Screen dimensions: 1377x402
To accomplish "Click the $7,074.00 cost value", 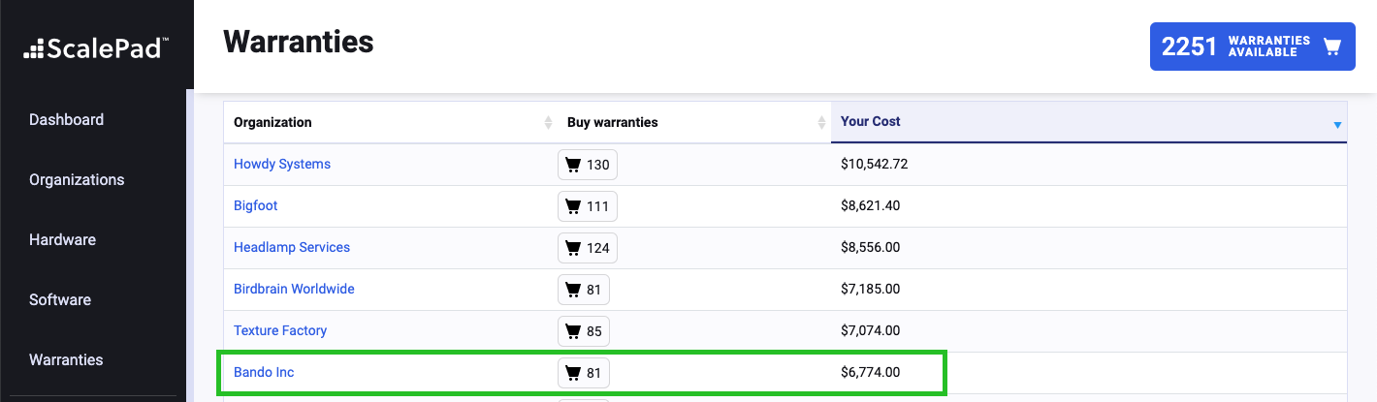I will [x=870, y=330].
